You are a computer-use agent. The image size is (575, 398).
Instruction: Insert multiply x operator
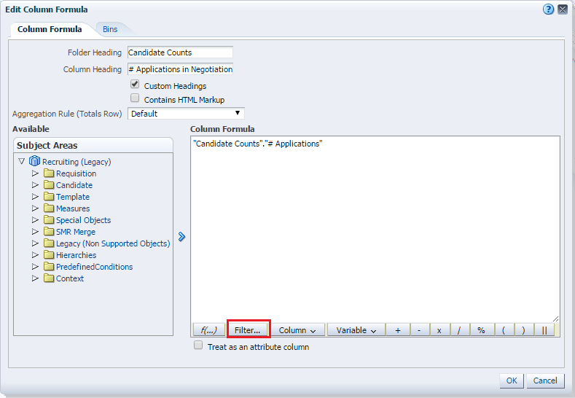click(439, 330)
